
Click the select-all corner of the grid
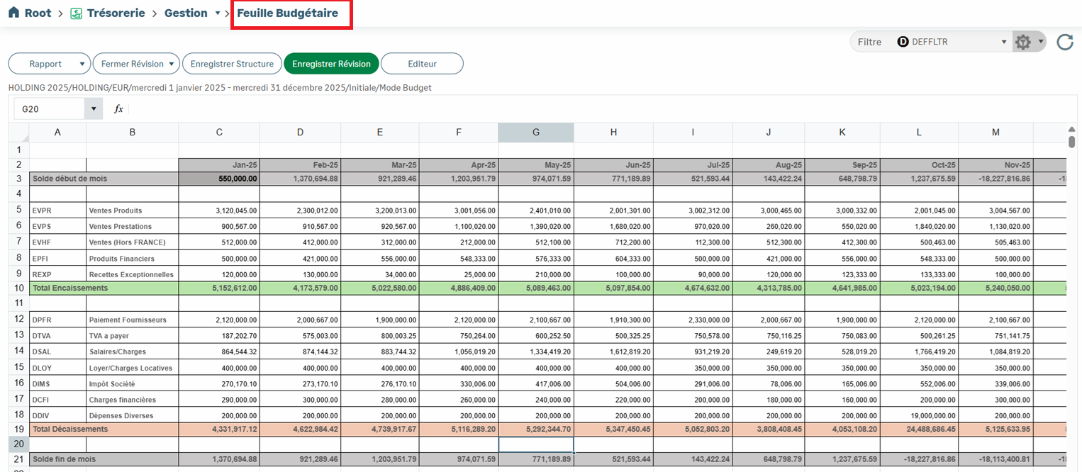[18, 133]
